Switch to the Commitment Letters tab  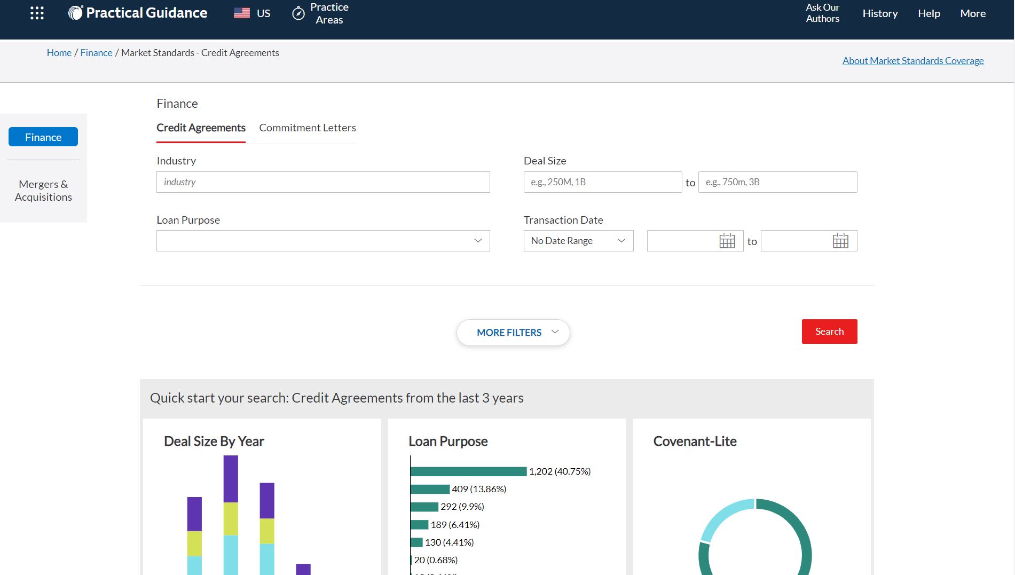(307, 128)
